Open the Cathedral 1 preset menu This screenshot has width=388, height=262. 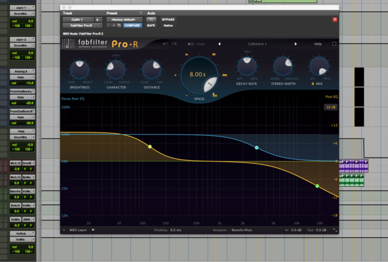(x=257, y=44)
